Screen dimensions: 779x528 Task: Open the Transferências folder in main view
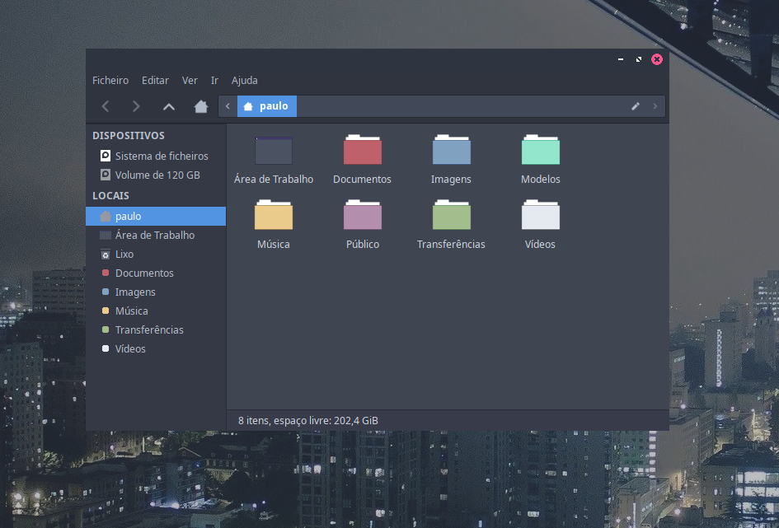(451, 216)
